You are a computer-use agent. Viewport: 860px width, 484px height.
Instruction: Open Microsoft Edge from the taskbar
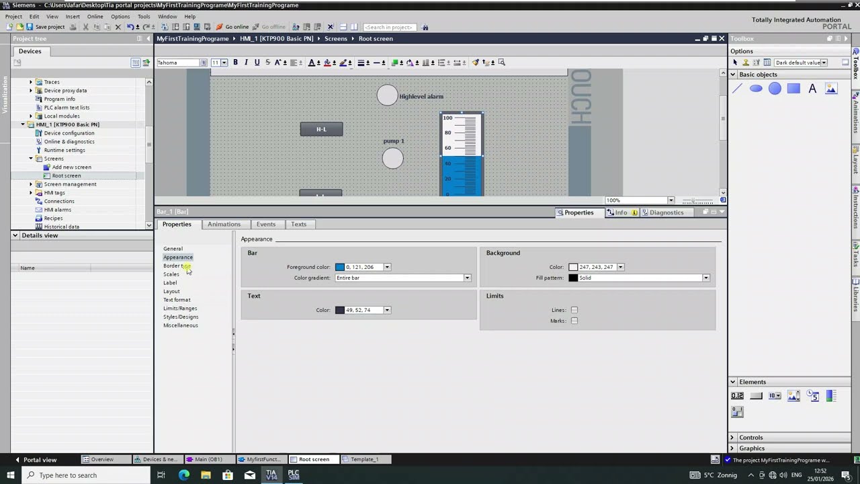click(x=183, y=475)
